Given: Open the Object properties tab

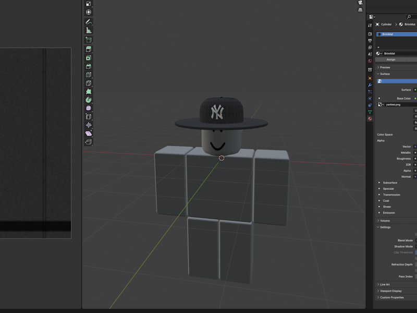Looking at the screenshot, I should click(370, 78).
